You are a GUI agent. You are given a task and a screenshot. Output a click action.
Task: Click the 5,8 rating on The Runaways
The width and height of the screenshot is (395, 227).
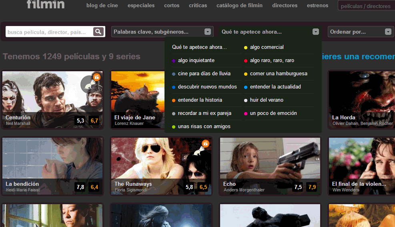[x=189, y=187]
